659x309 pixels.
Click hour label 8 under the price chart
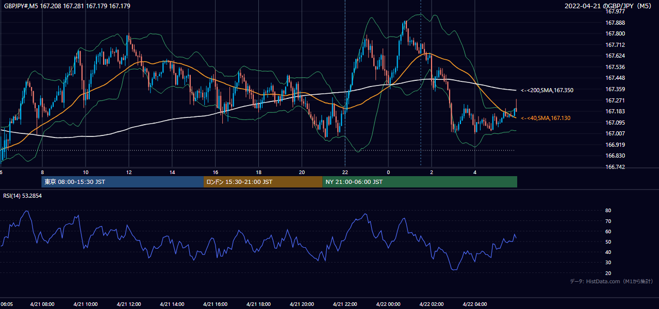click(x=42, y=173)
